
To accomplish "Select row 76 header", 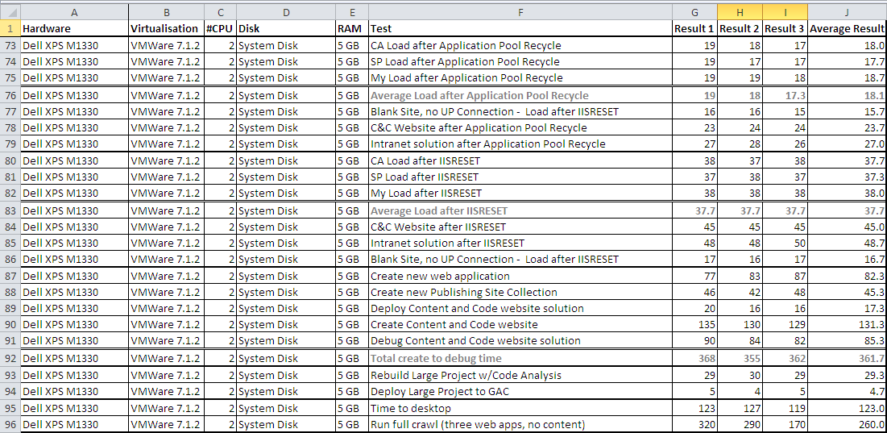I will pos(10,95).
